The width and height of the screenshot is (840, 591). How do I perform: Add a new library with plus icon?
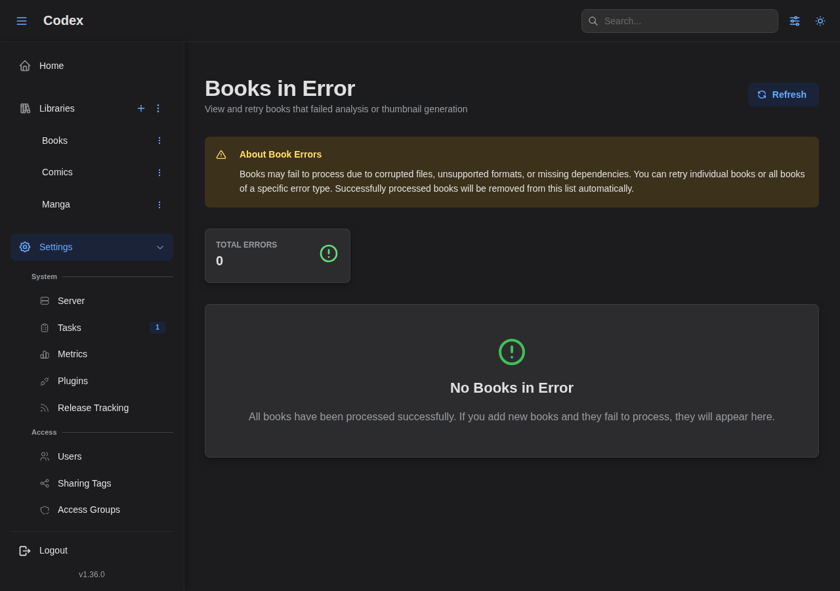point(141,108)
